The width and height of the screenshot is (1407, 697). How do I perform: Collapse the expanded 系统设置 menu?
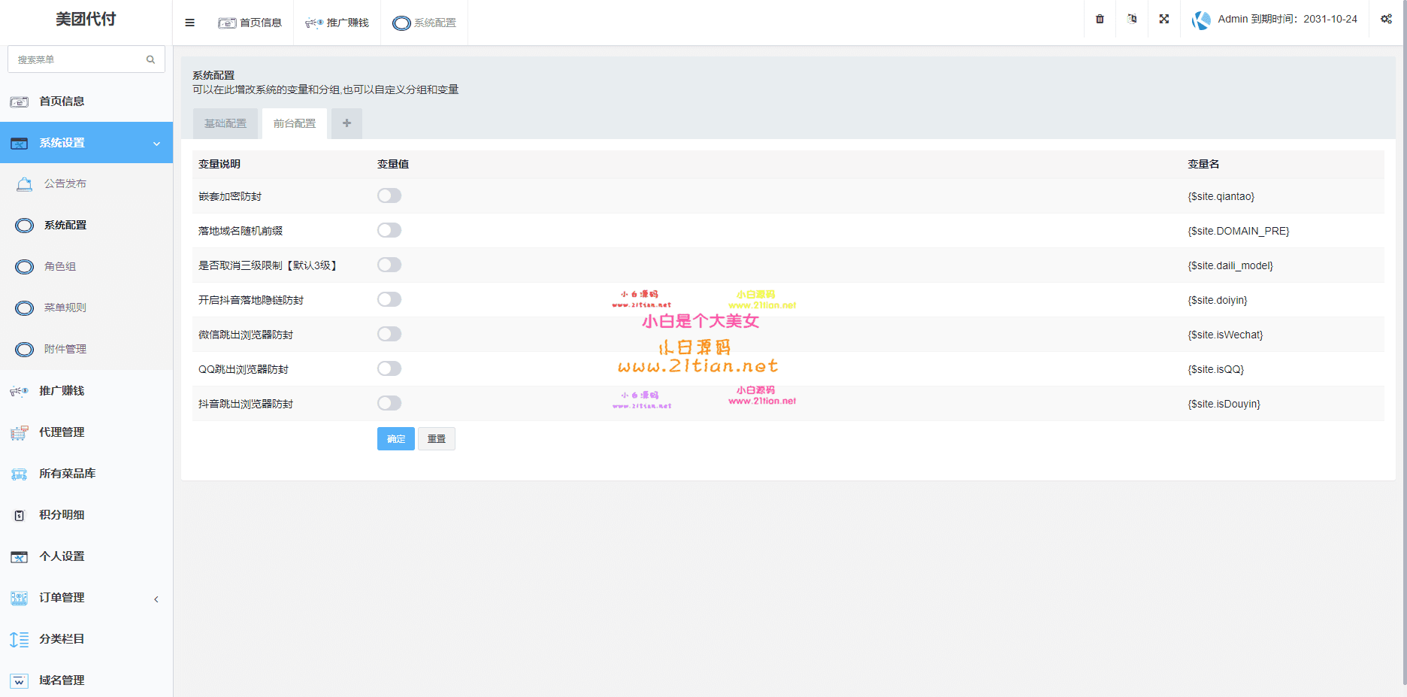coord(86,143)
